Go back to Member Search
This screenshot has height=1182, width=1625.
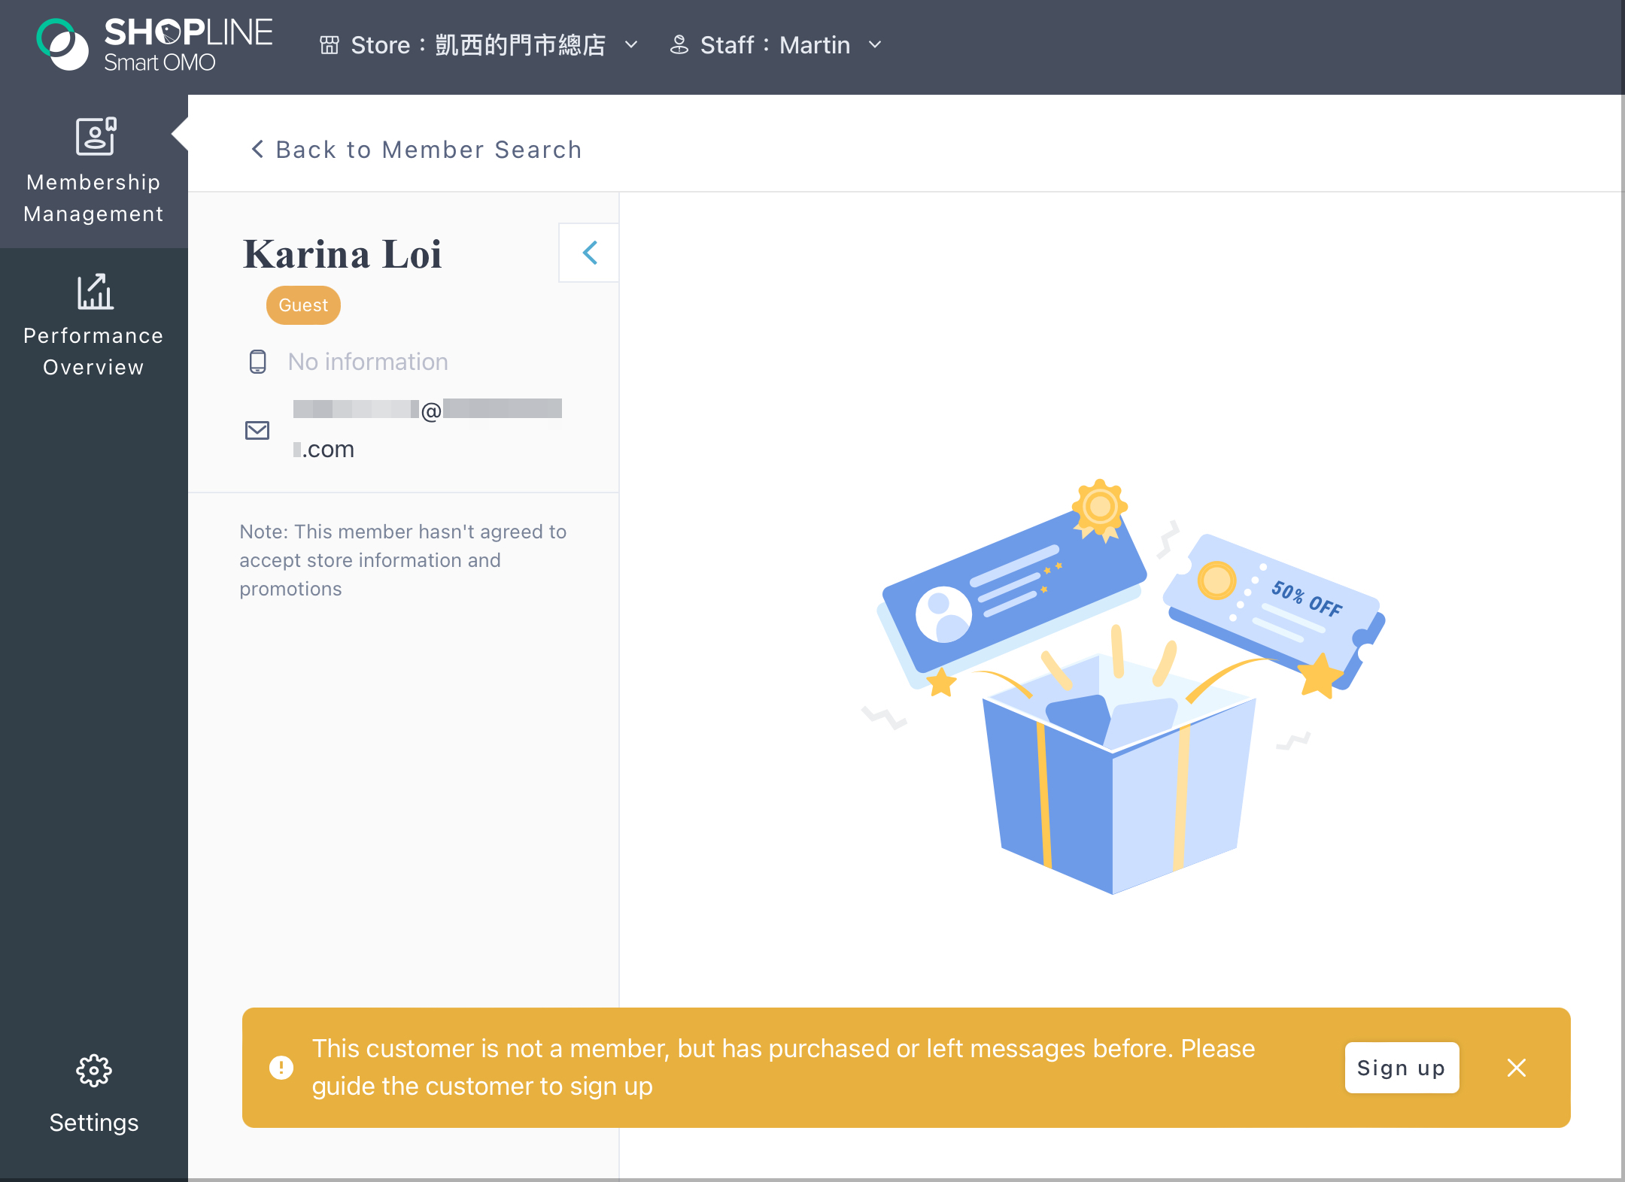[416, 149]
